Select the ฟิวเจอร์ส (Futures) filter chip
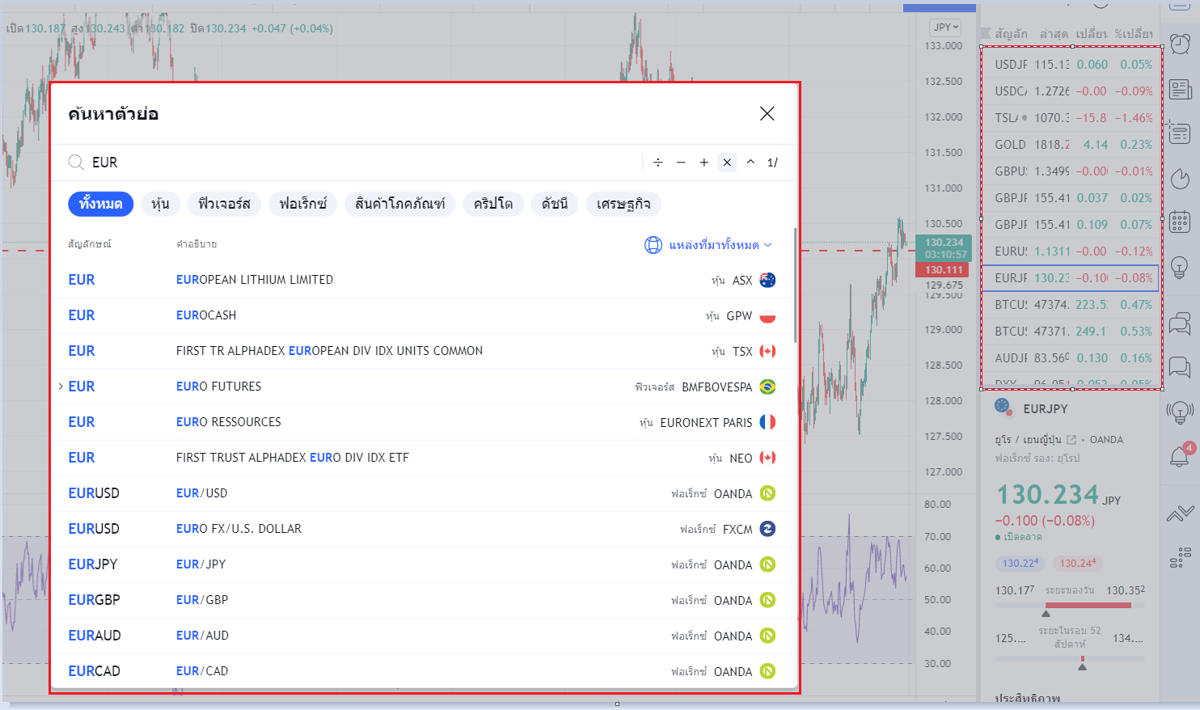Image resolution: width=1200 pixels, height=710 pixels. 224,204
